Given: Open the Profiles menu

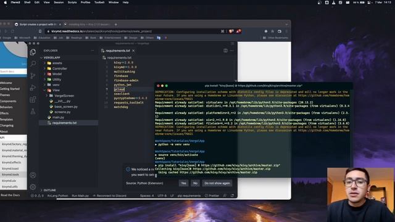Looking at the screenshot, I should click(85, 2).
